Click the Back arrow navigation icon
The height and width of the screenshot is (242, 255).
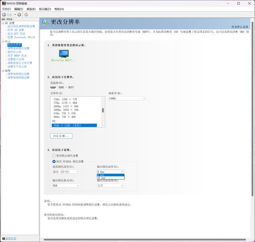(x=4, y=15)
